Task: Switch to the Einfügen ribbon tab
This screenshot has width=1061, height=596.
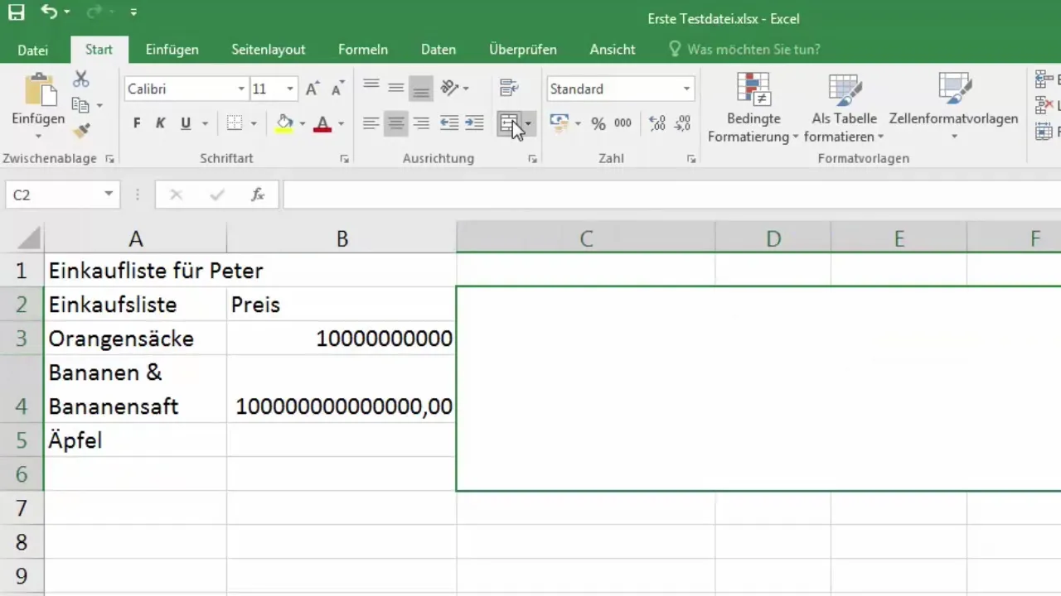Action: [172, 50]
